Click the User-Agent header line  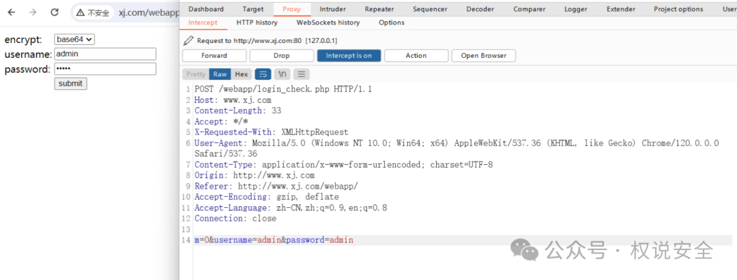pyautogui.click(x=457, y=149)
